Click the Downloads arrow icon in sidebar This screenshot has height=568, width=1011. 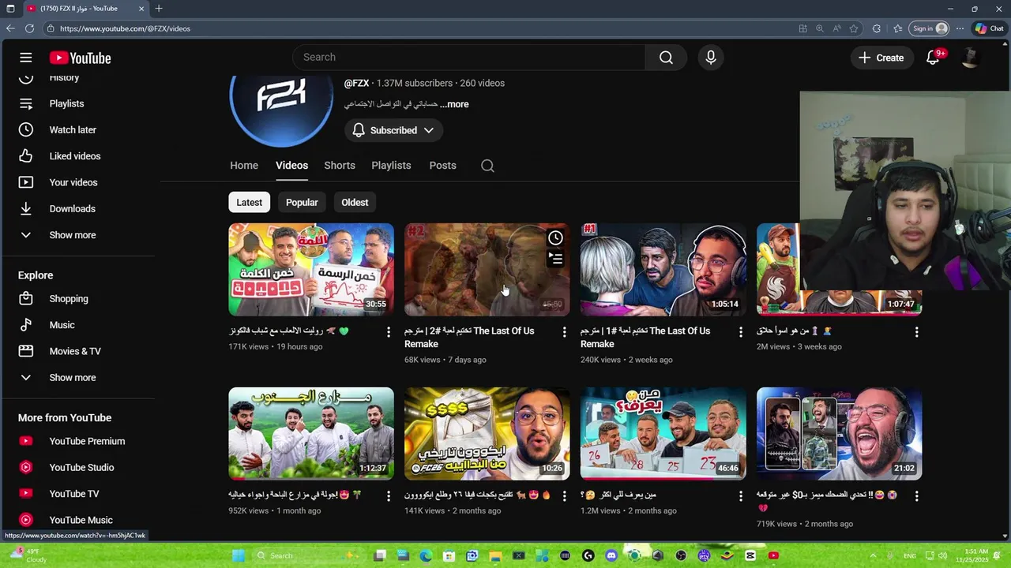[26, 208]
